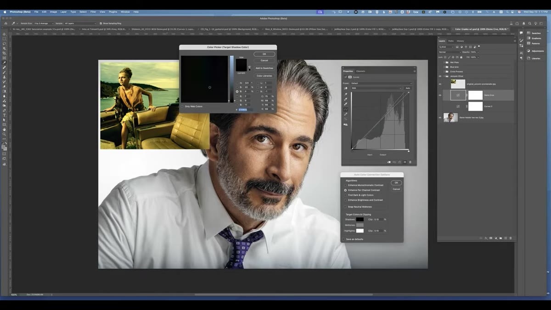Click Add to Swatches button
This screenshot has height=310, width=551.
[264, 68]
